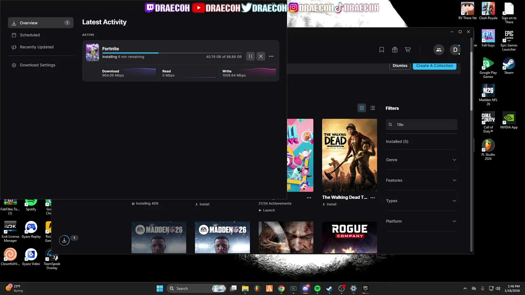Open the friends list icon
Screen dimensions: 525x295
439,50
